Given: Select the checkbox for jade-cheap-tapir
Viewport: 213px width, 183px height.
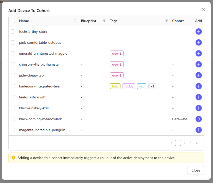Looking at the screenshot, I should pos(13,75).
